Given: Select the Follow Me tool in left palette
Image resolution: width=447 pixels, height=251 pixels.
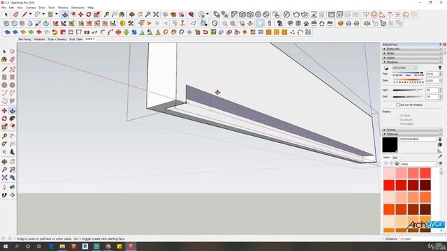Looking at the screenshot, I should click(x=13, y=119).
